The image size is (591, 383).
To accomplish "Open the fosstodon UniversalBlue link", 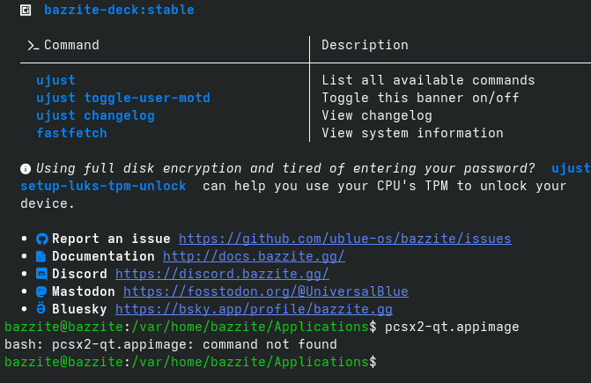I will 265,291.
